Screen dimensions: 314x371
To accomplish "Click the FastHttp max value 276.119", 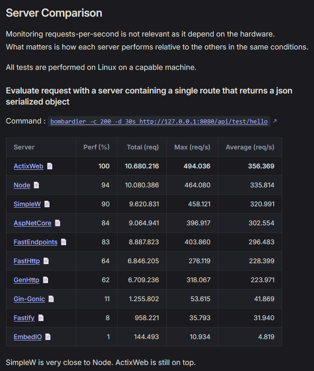I will [199, 261].
